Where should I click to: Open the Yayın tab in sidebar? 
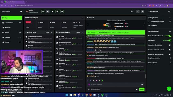click(x=12, y=18)
